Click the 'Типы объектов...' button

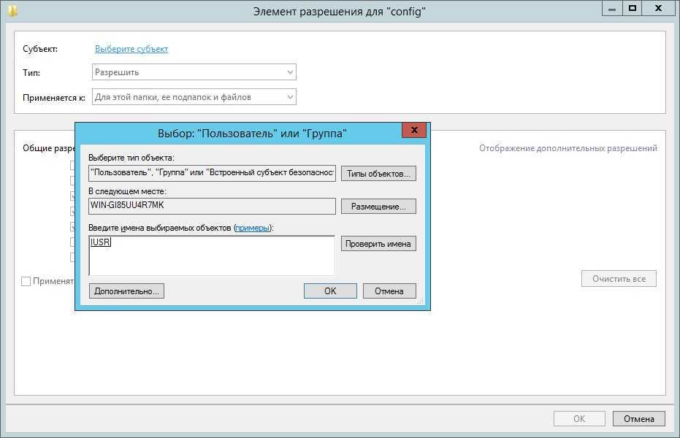(x=378, y=173)
